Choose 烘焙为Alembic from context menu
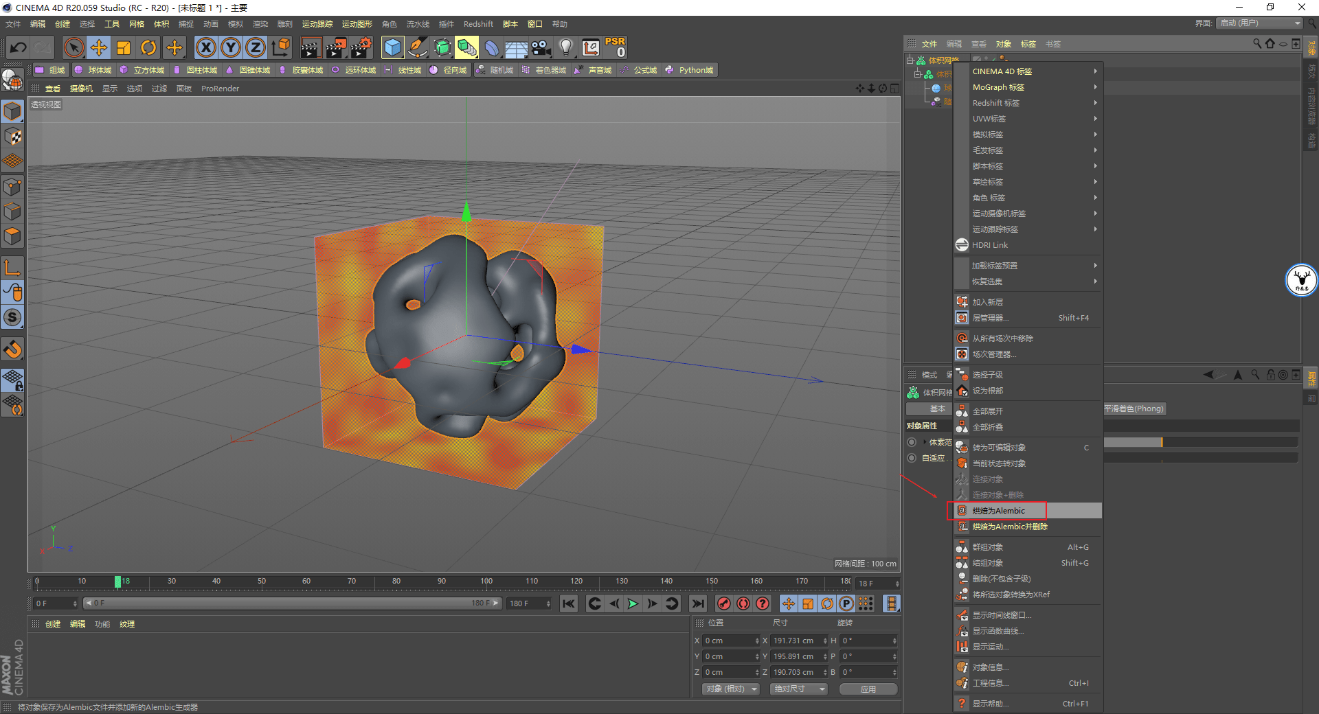This screenshot has width=1319, height=714. click(x=998, y=511)
